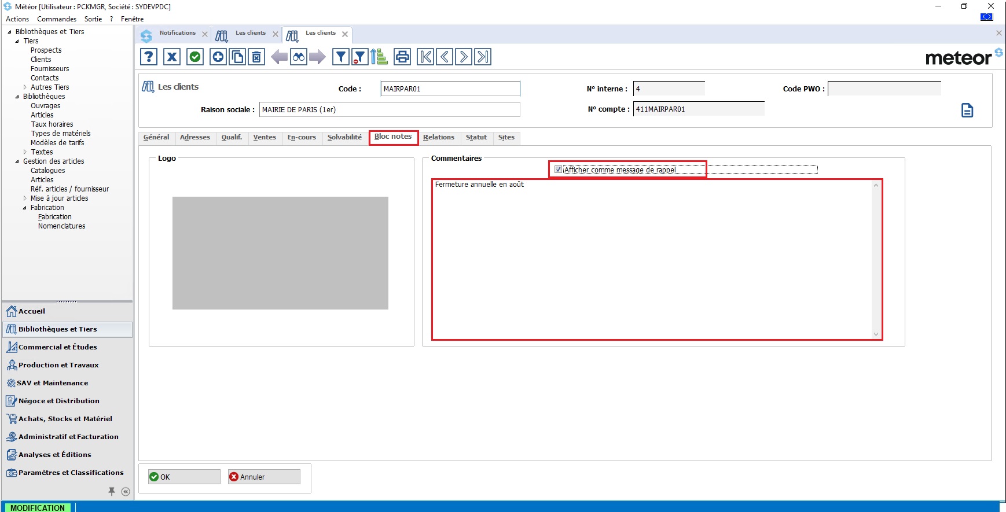Click the pin icon at sidebar bottom
Screen dimensions: 1006x512
[x=112, y=491]
